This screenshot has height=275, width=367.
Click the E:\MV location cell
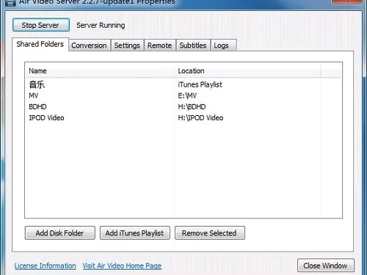pos(187,95)
